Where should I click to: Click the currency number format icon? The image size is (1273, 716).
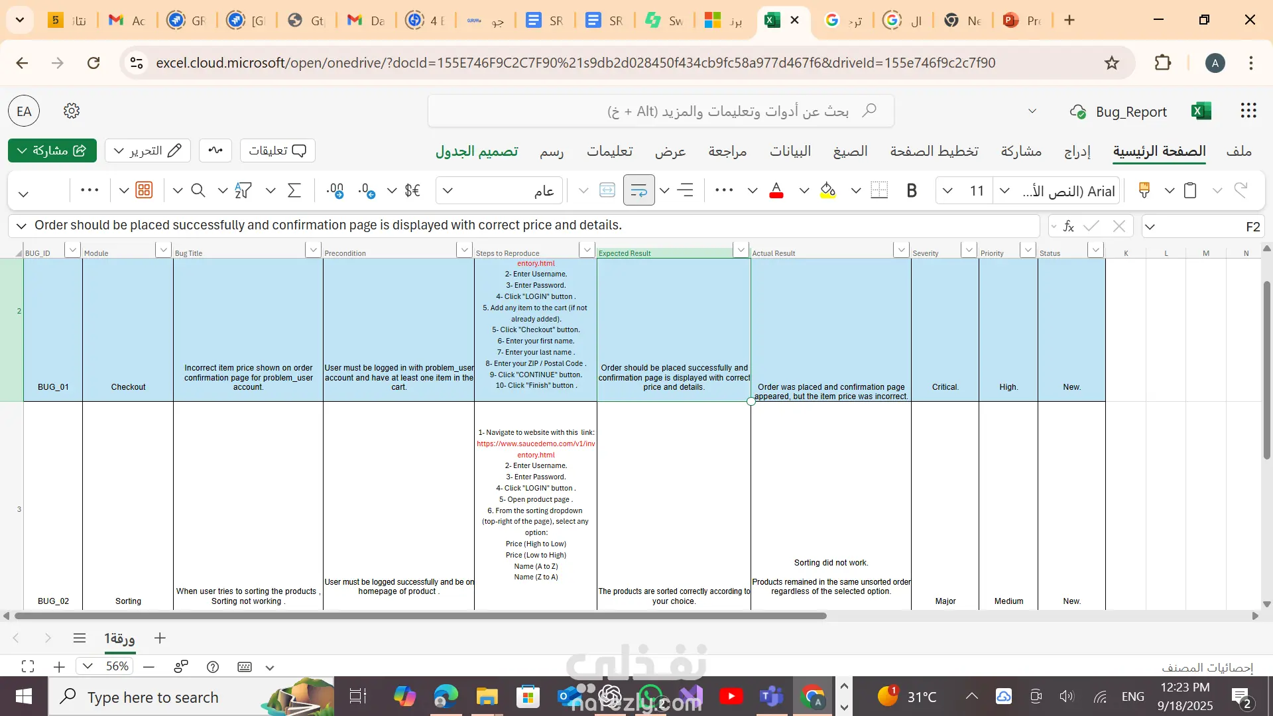(412, 191)
